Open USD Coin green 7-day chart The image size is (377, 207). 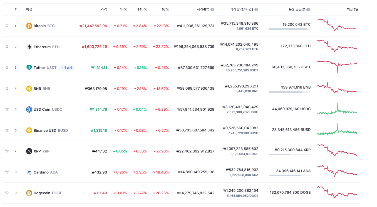[337, 109]
